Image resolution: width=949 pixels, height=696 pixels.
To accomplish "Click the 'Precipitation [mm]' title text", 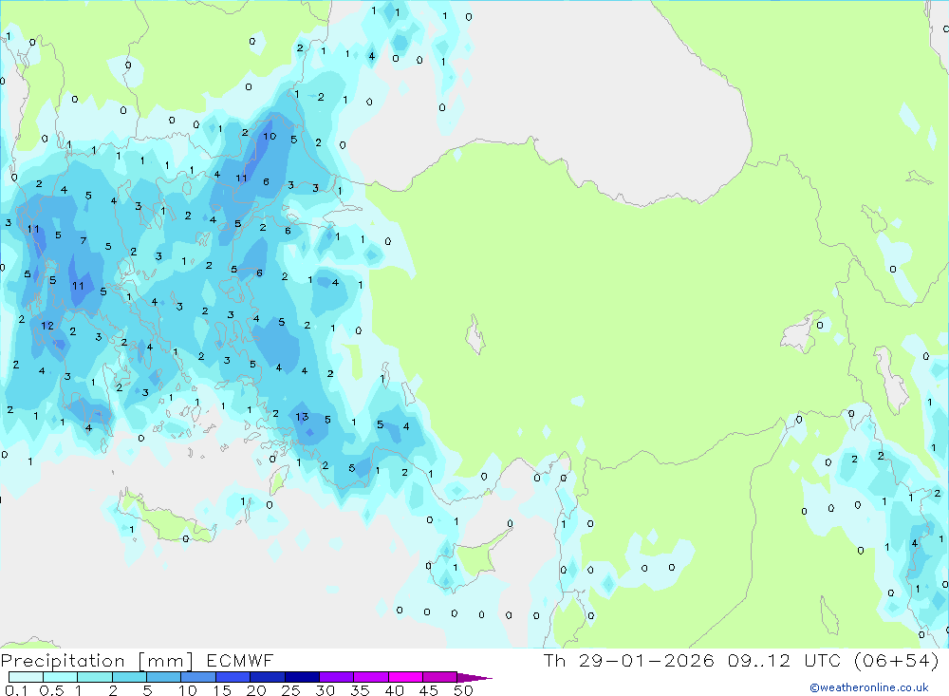I will (x=97, y=660).
